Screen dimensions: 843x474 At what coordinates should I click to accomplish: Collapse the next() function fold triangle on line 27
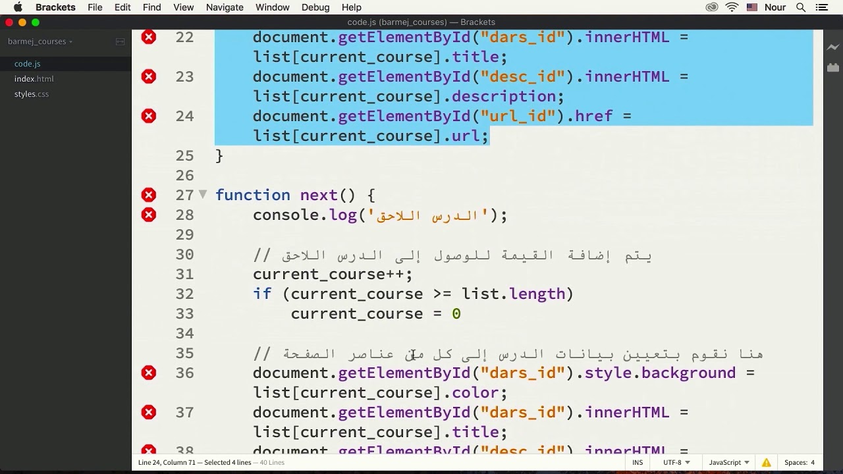tap(203, 194)
